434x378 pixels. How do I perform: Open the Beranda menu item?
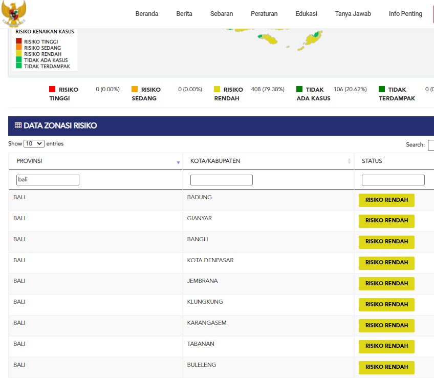click(147, 14)
